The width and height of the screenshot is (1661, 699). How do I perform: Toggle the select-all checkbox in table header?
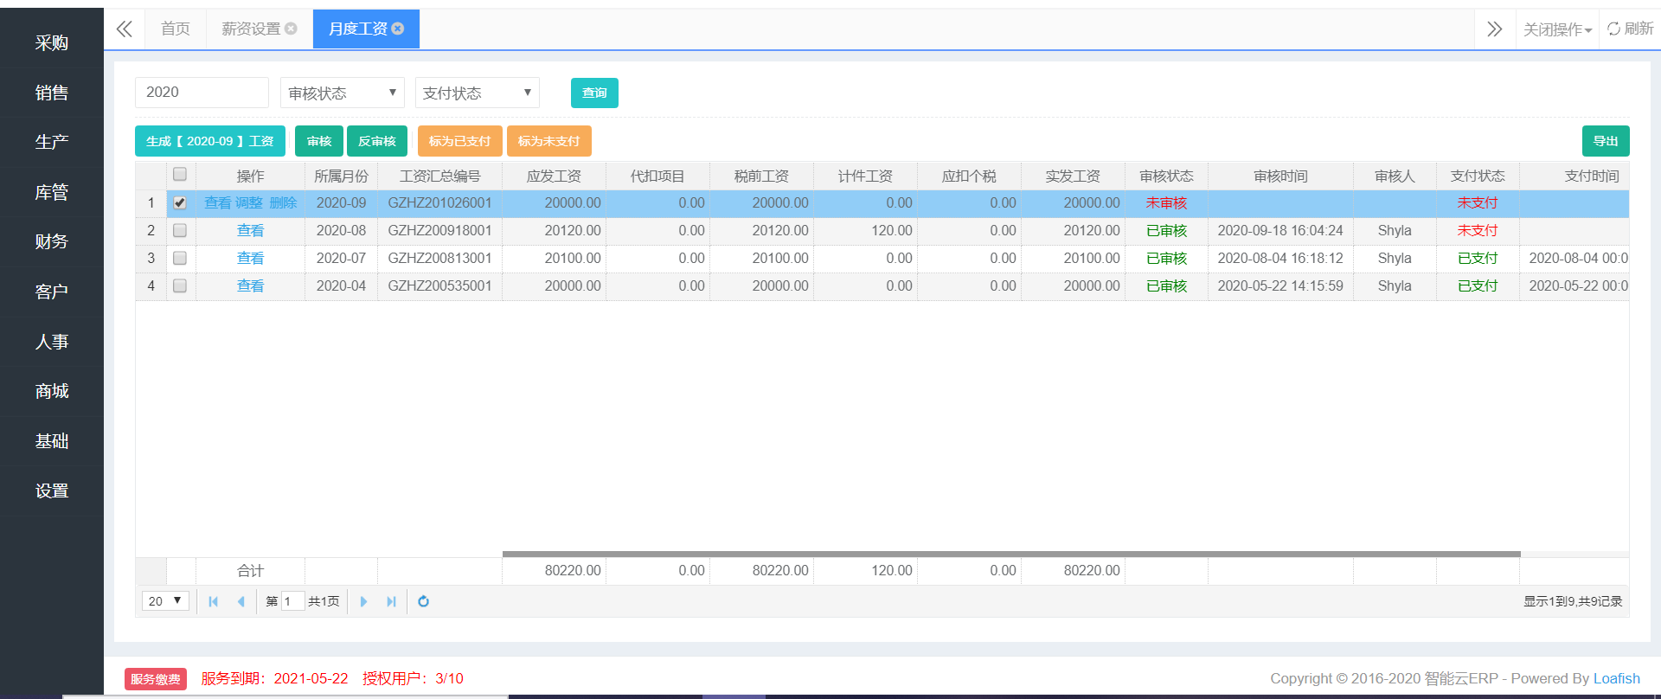point(180,175)
